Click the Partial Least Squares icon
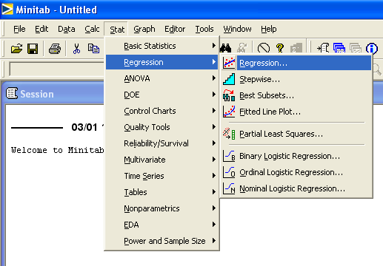 coord(229,134)
